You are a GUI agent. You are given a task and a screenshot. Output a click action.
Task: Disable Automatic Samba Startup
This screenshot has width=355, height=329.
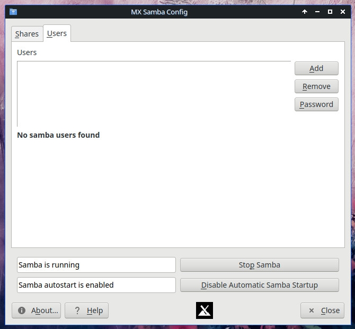click(x=260, y=285)
